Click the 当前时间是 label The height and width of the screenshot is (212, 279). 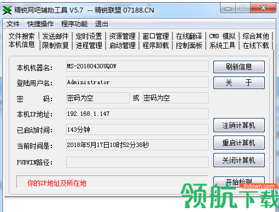(x=34, y=146)
